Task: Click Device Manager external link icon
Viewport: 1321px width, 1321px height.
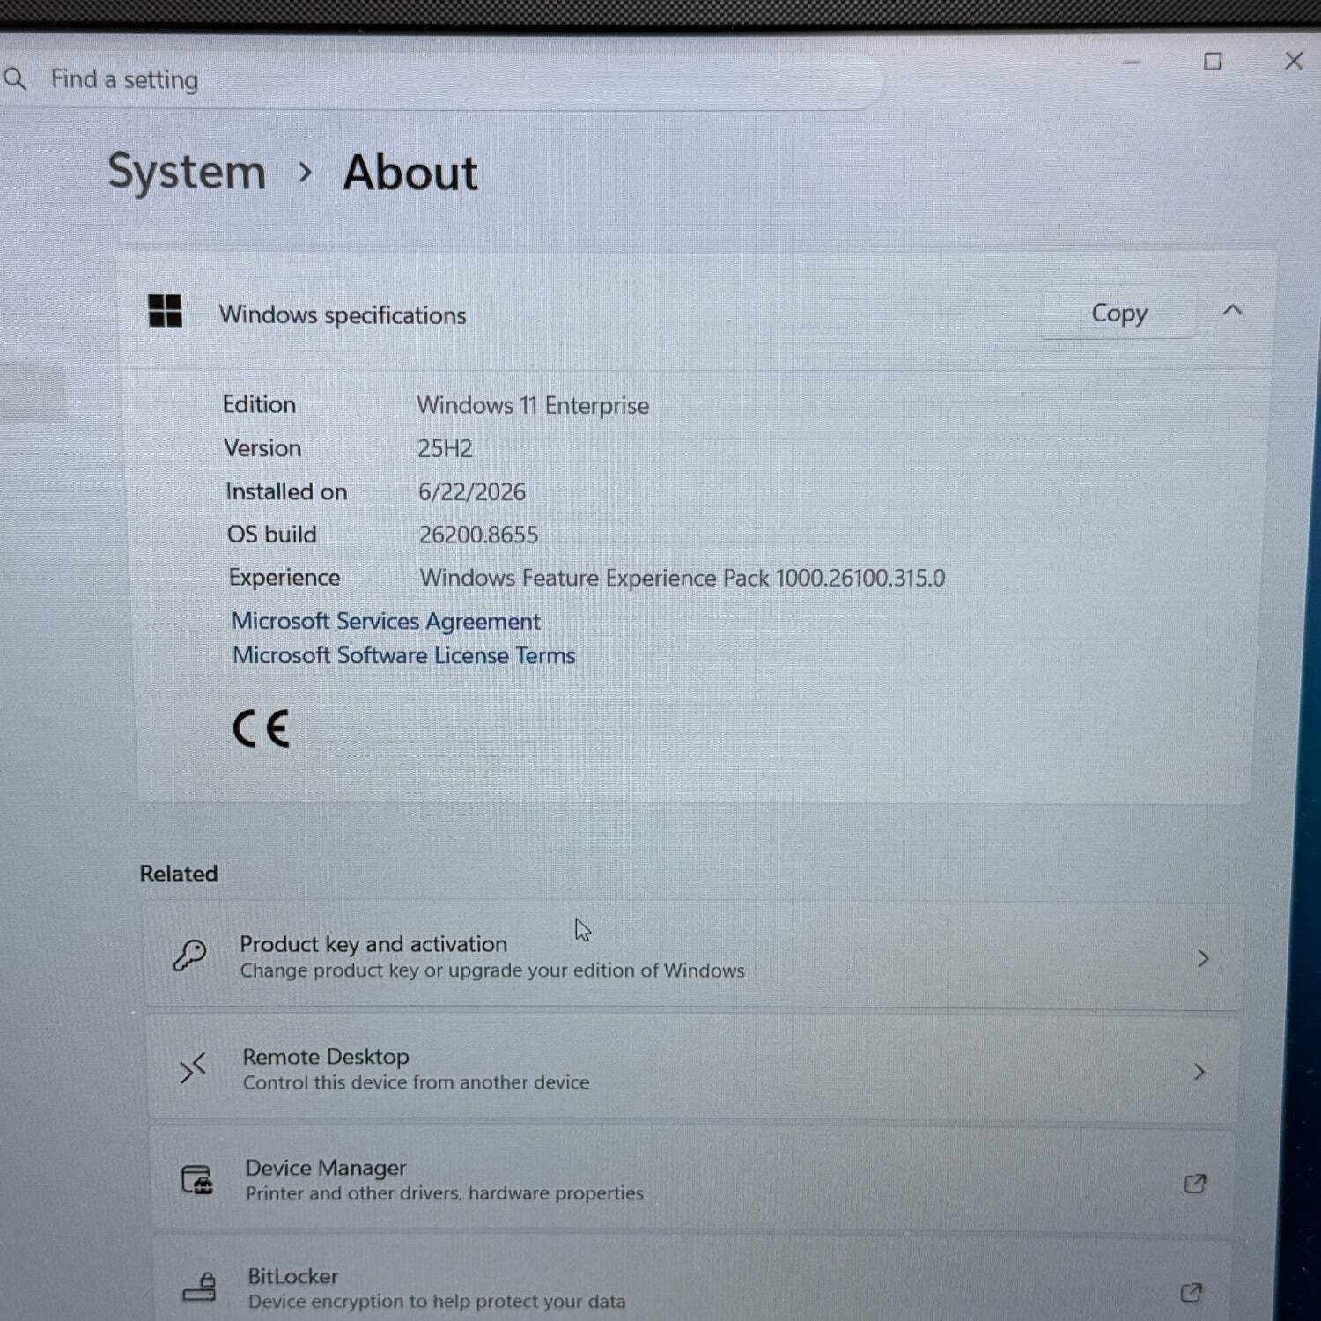Action: click(1195, 1184)
